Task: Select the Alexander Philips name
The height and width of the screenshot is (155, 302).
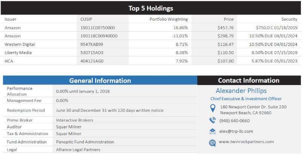Action: pos(241,91)
